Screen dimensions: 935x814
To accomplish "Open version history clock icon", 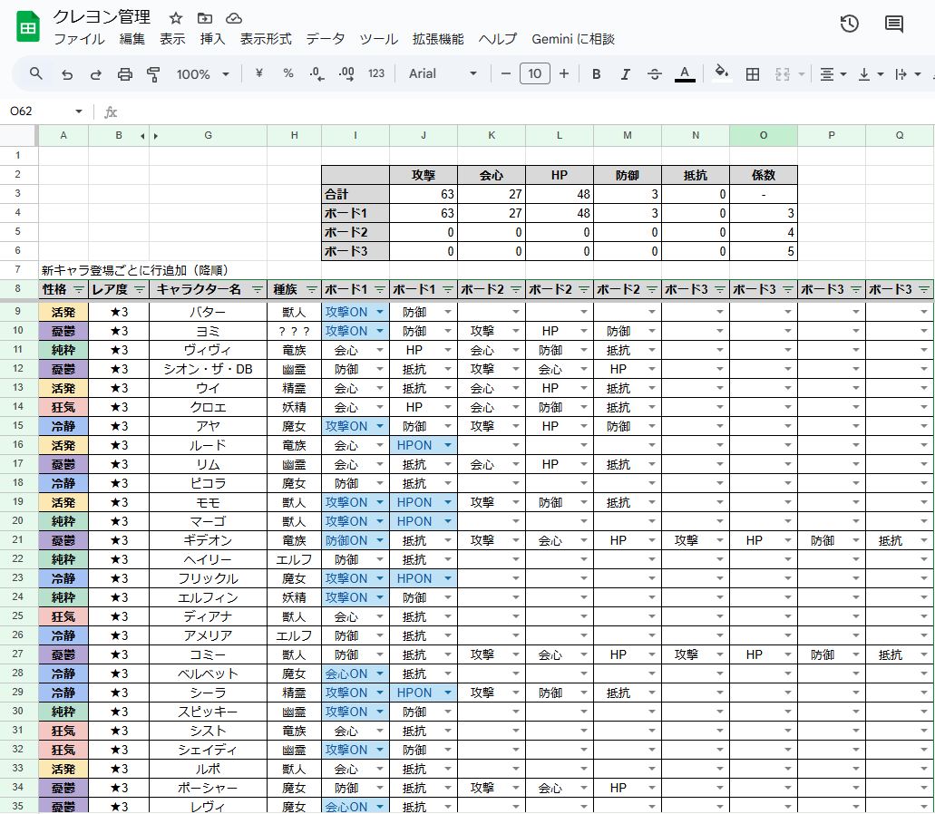I will (849, 24).
